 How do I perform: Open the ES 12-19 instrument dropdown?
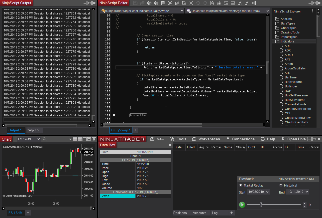pos(38,139)
